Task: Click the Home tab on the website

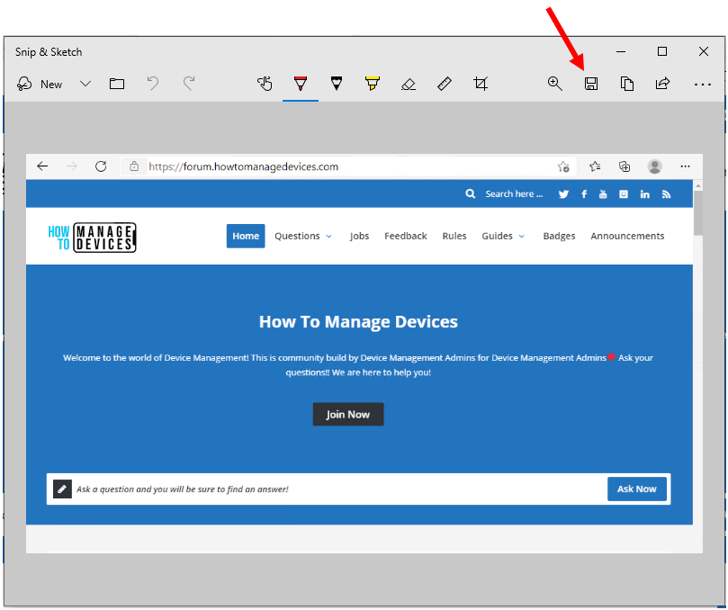Action: [x=246, y=236]
